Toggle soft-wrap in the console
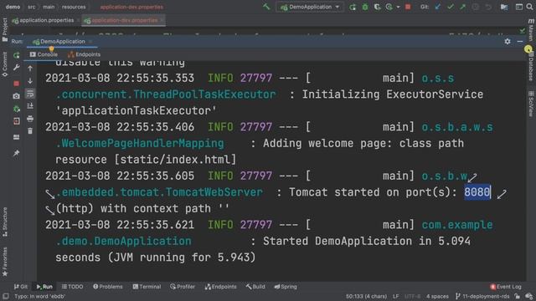Screen dimensions: 536x301 click(30, 94)
